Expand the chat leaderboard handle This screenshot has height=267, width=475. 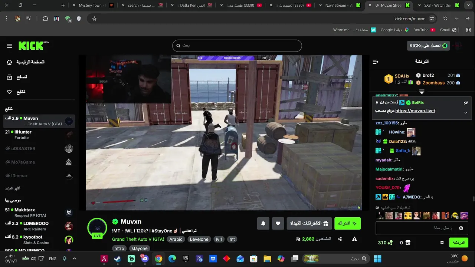(422, 91)
